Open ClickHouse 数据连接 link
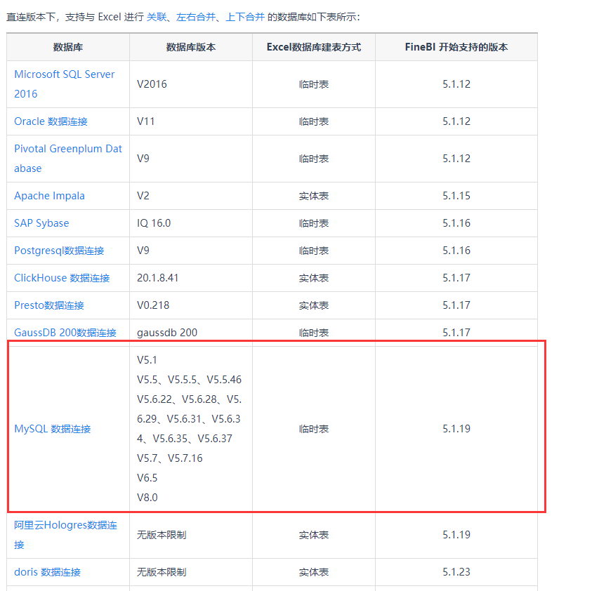The height and width of the screenshot is (591, 599). click(62, 278)
